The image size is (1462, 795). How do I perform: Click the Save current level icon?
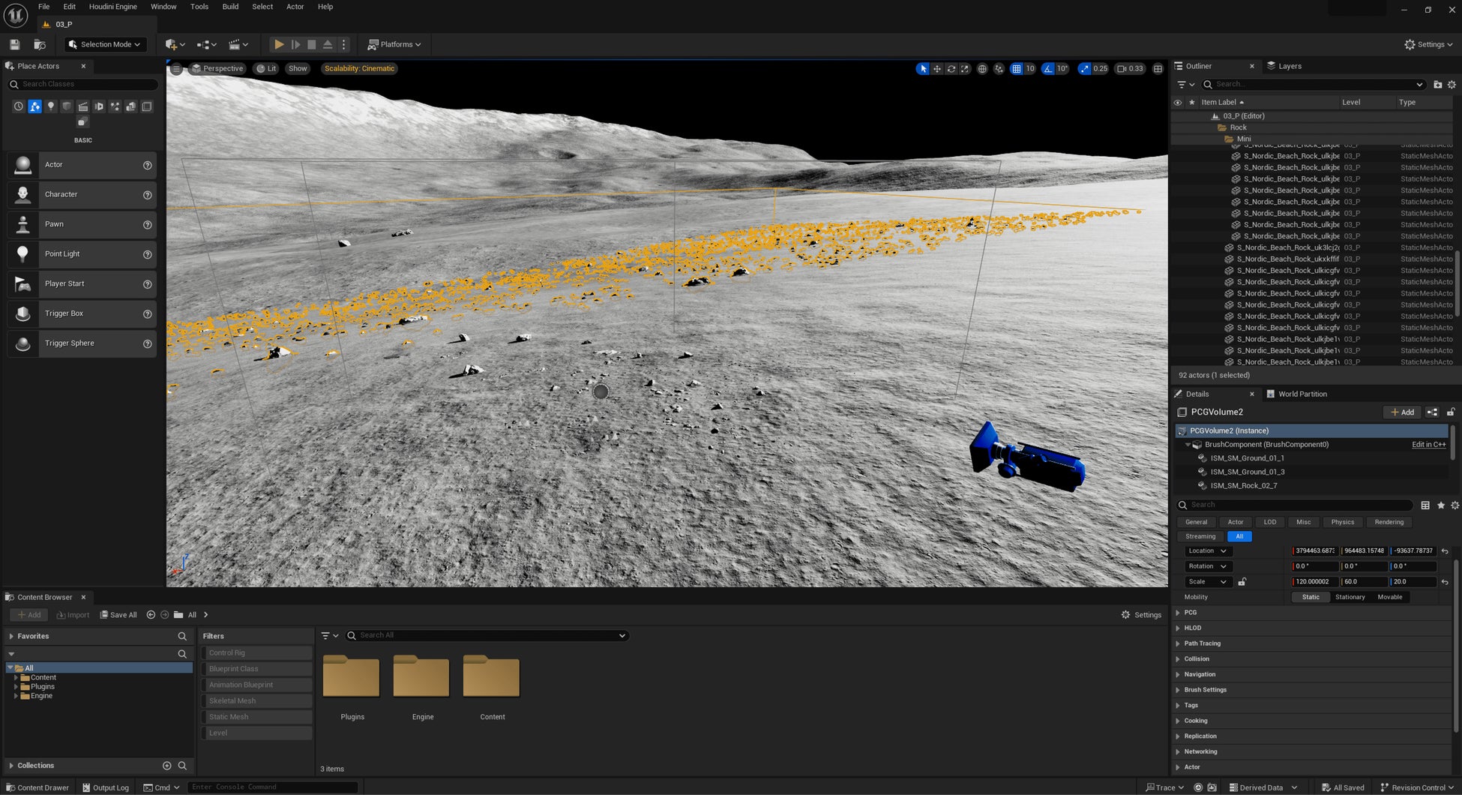[x=14, y=45]
